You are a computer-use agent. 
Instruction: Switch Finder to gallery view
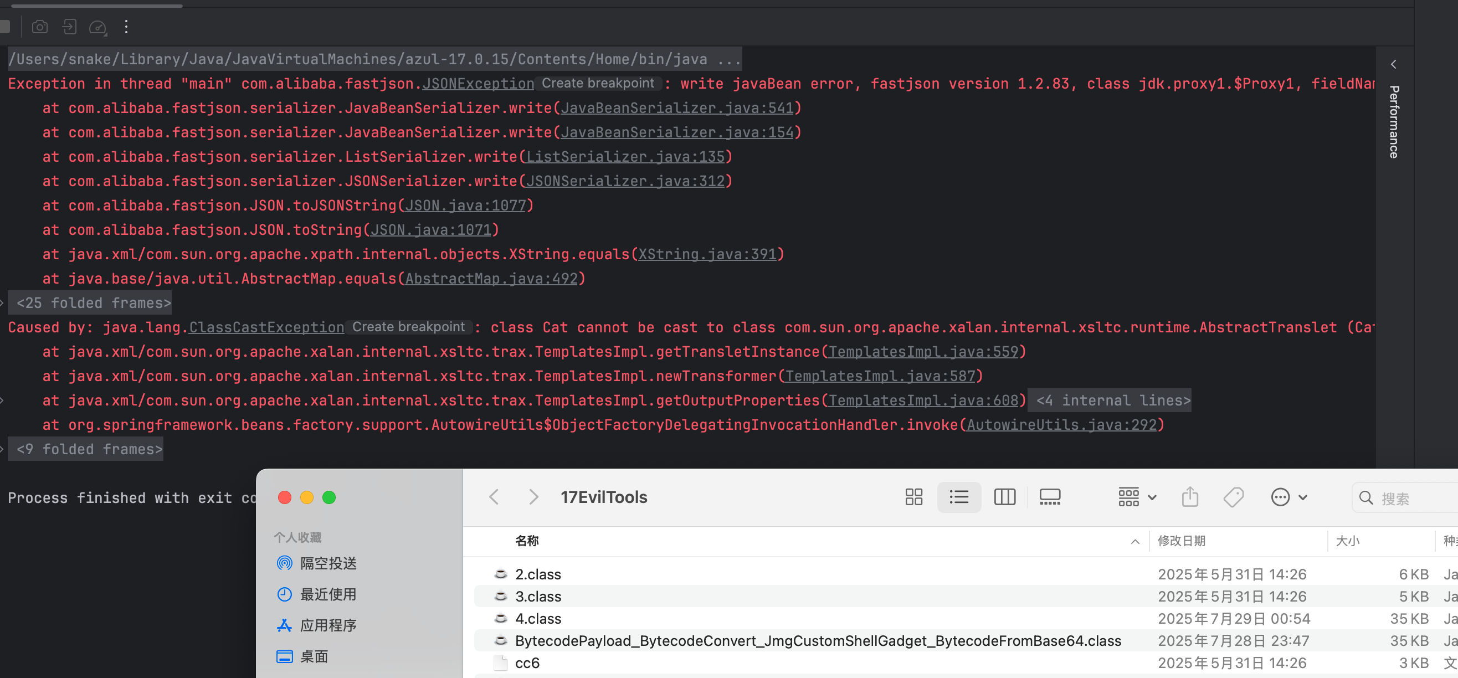pos(1049,497)
